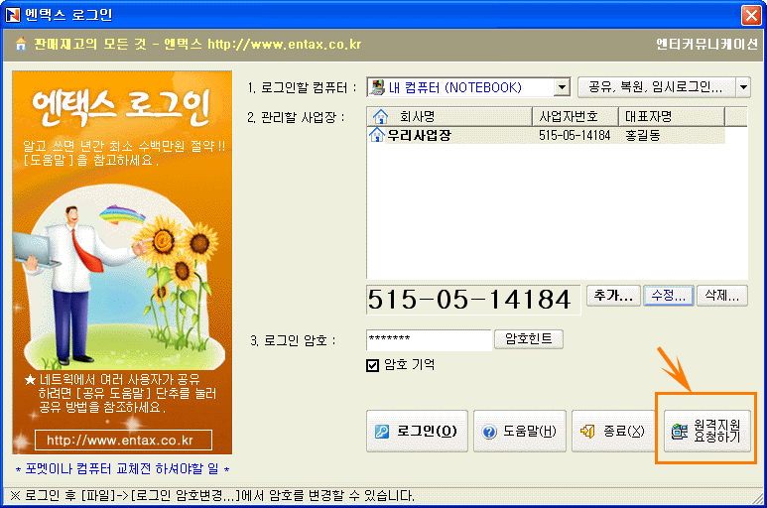767x508 pixels.
Task: Show the password hint with 암호힌트
Action: [529, 338]
